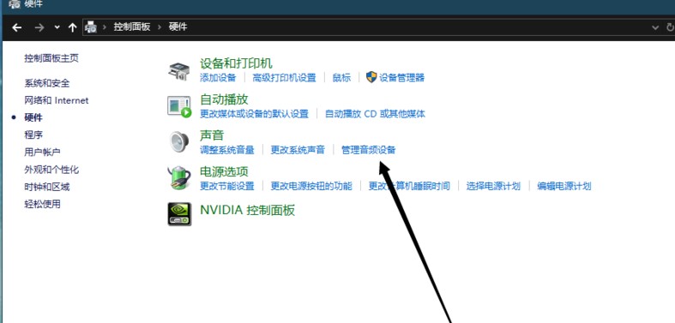Click the Back arrow in navigation bar
This screenshot has width=675, height=323.
click(17, 27)
